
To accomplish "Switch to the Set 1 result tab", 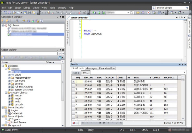I will 76,73.
